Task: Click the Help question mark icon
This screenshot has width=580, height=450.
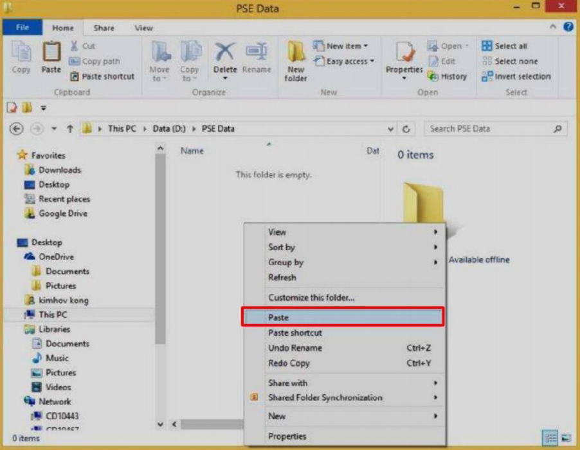Action: (568, 28)
